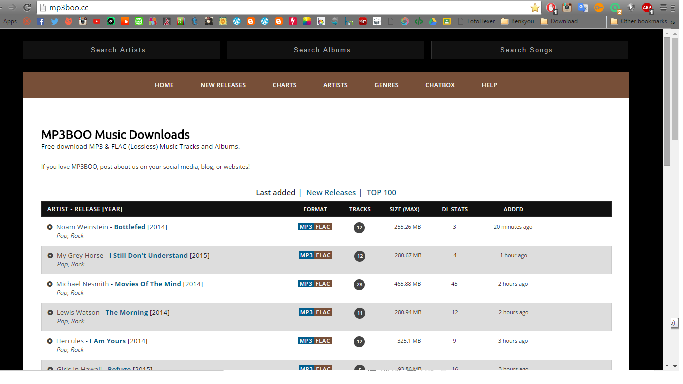Click the 465.88 MB size value
Viewport: 683px width, 384px height.
pyautogui.click(x=408, y=284)
